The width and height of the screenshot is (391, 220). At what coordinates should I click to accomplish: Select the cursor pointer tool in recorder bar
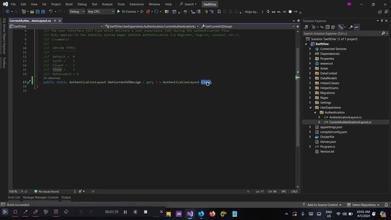(x=5, y=212)
